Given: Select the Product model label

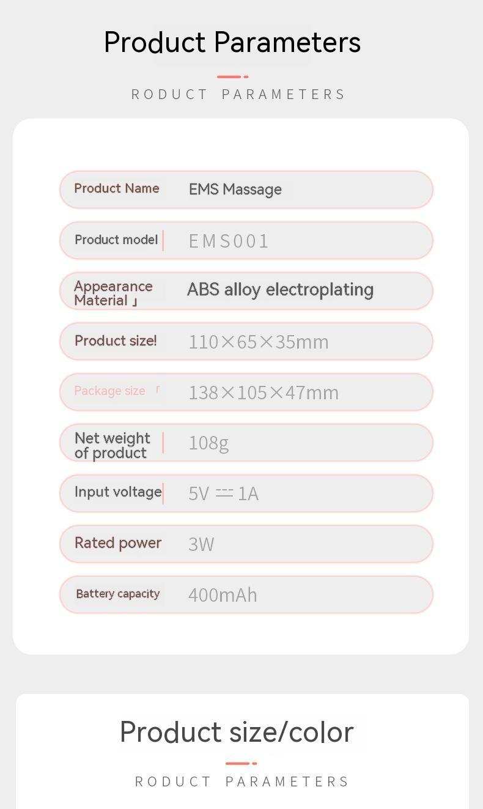Looking at the screenshot, I should 116,240.
